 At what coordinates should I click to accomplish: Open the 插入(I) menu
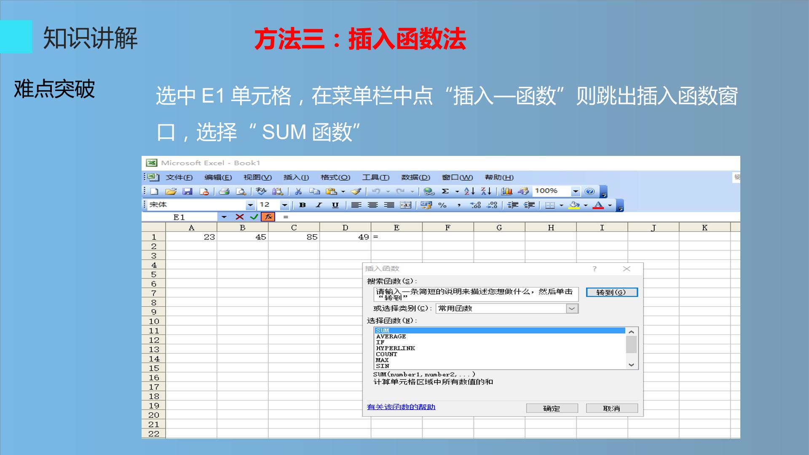296,177
